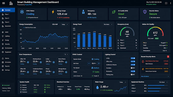Click the Security shield icon in sidebar

click(x=3, y=44)
